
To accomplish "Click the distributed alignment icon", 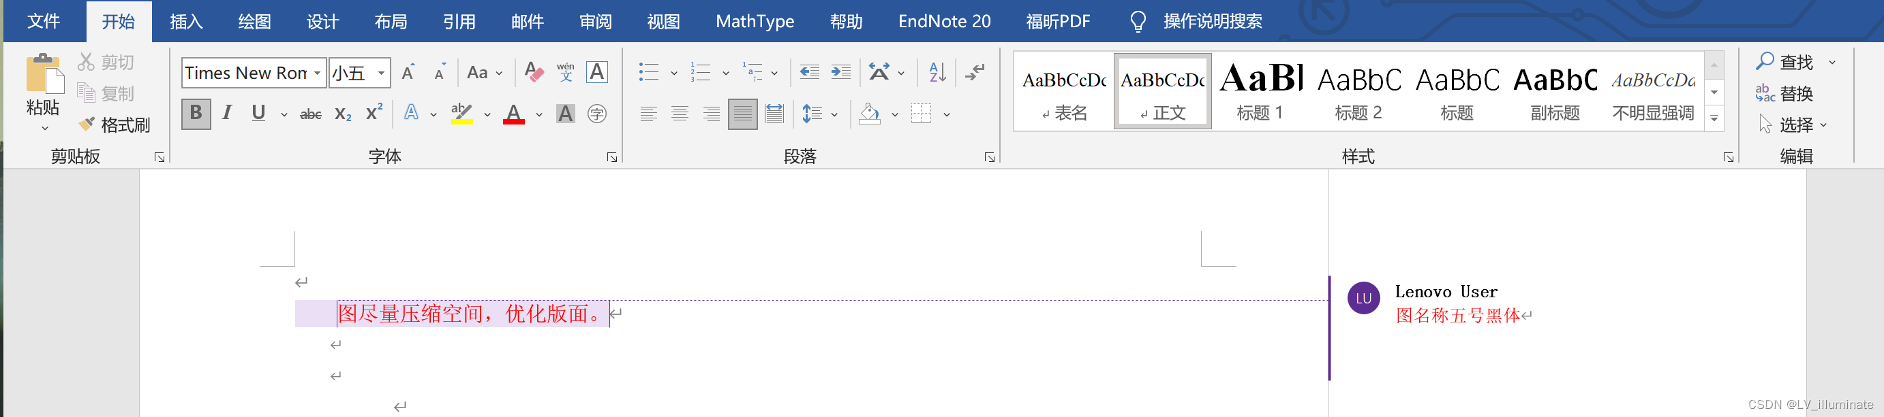I will point(774,114).
